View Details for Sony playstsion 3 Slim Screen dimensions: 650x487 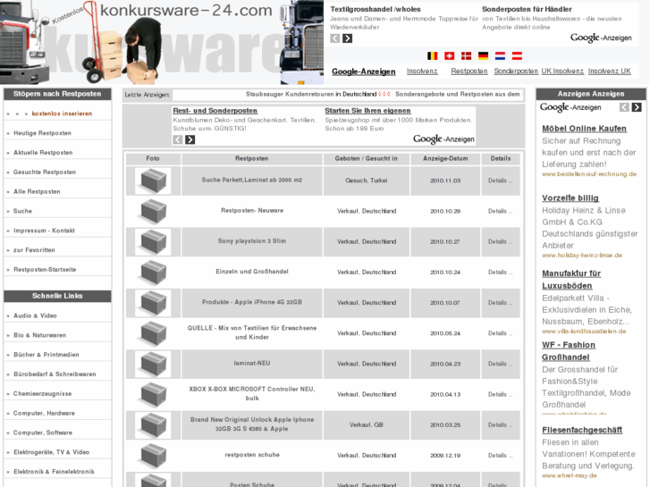pyautogui.click(x=500, y=241)
